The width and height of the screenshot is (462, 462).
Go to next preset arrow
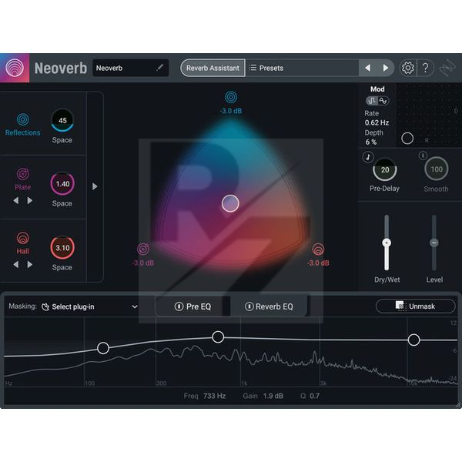[x=385, y=68]
